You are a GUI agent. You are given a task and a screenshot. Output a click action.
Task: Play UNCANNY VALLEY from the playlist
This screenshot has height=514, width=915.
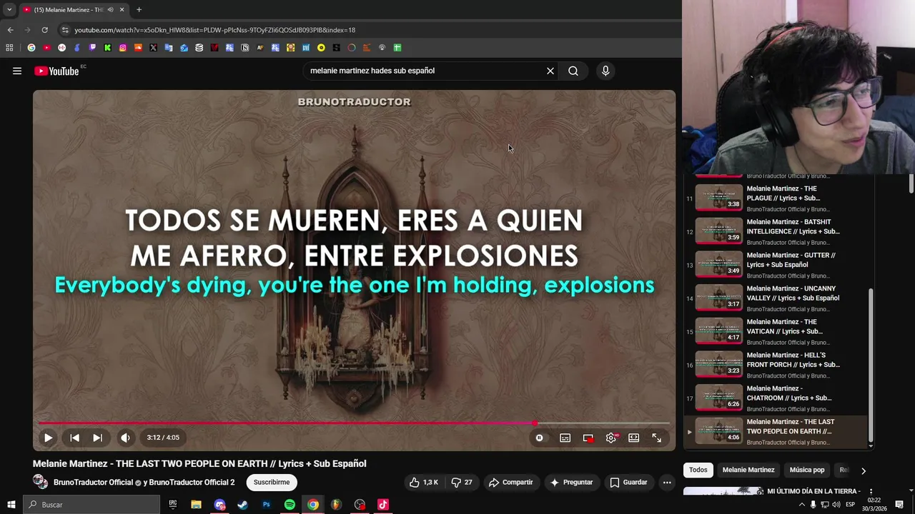pos(776,298)
